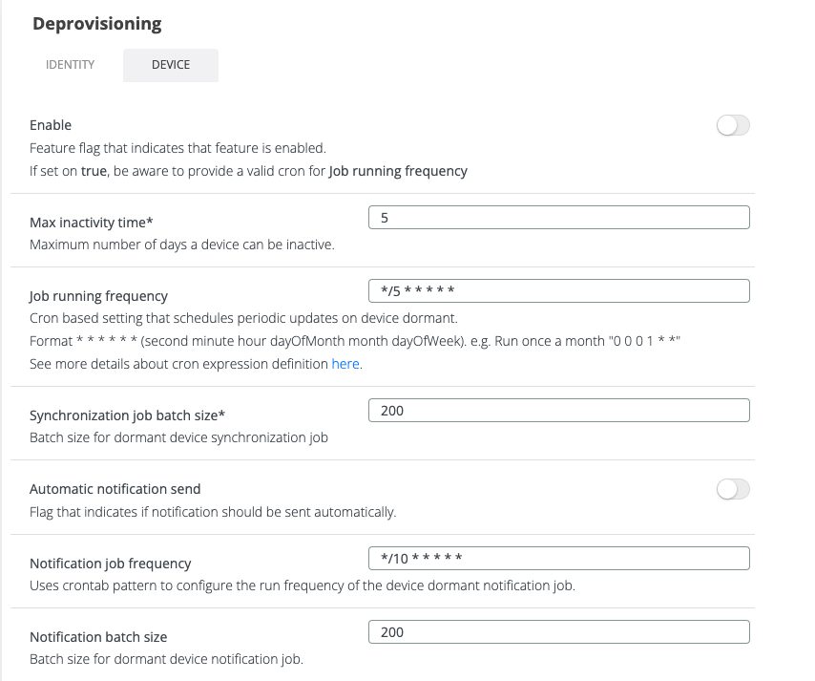Focus the Notification job frequency field
Image resolution: width=815 pixels, height=681 pixels.
[558, 558]
